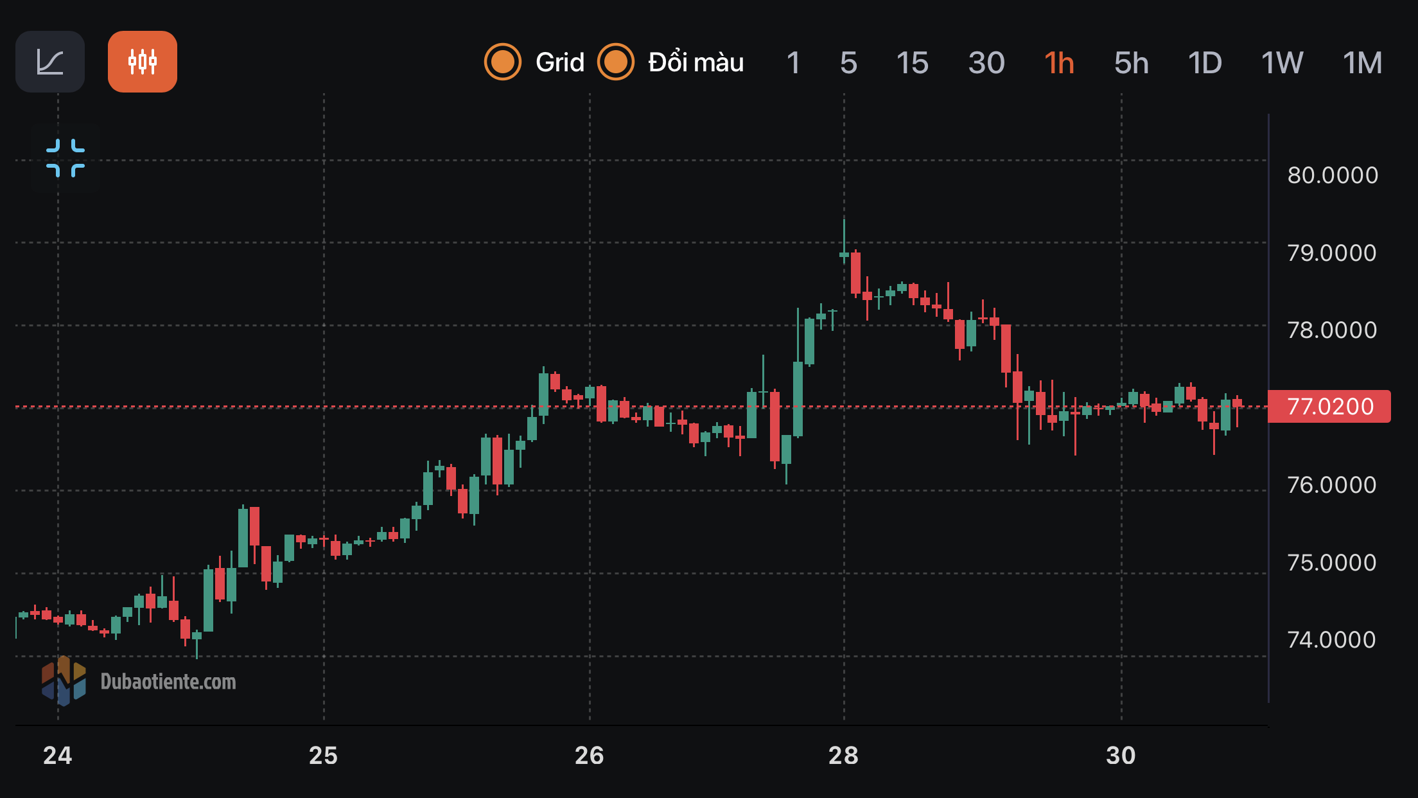Viewport: 1418px width, 798px height.
Task: Toggle the Đổi màu color swap
Action: [616, 62]
